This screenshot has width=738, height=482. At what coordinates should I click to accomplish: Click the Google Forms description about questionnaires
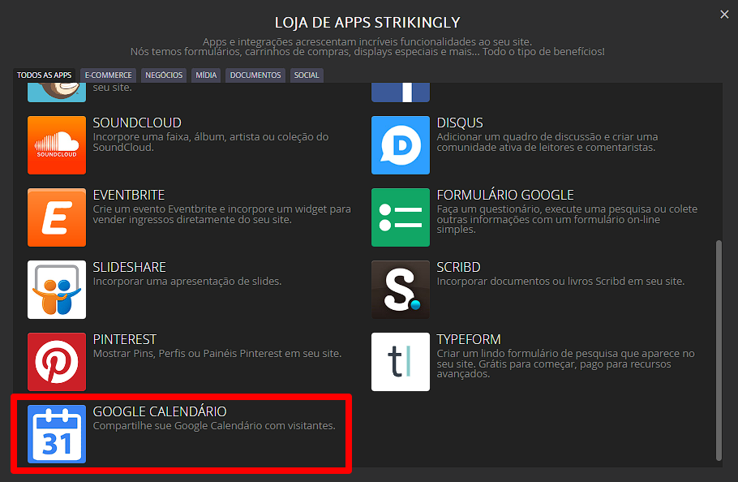(567, 219)
